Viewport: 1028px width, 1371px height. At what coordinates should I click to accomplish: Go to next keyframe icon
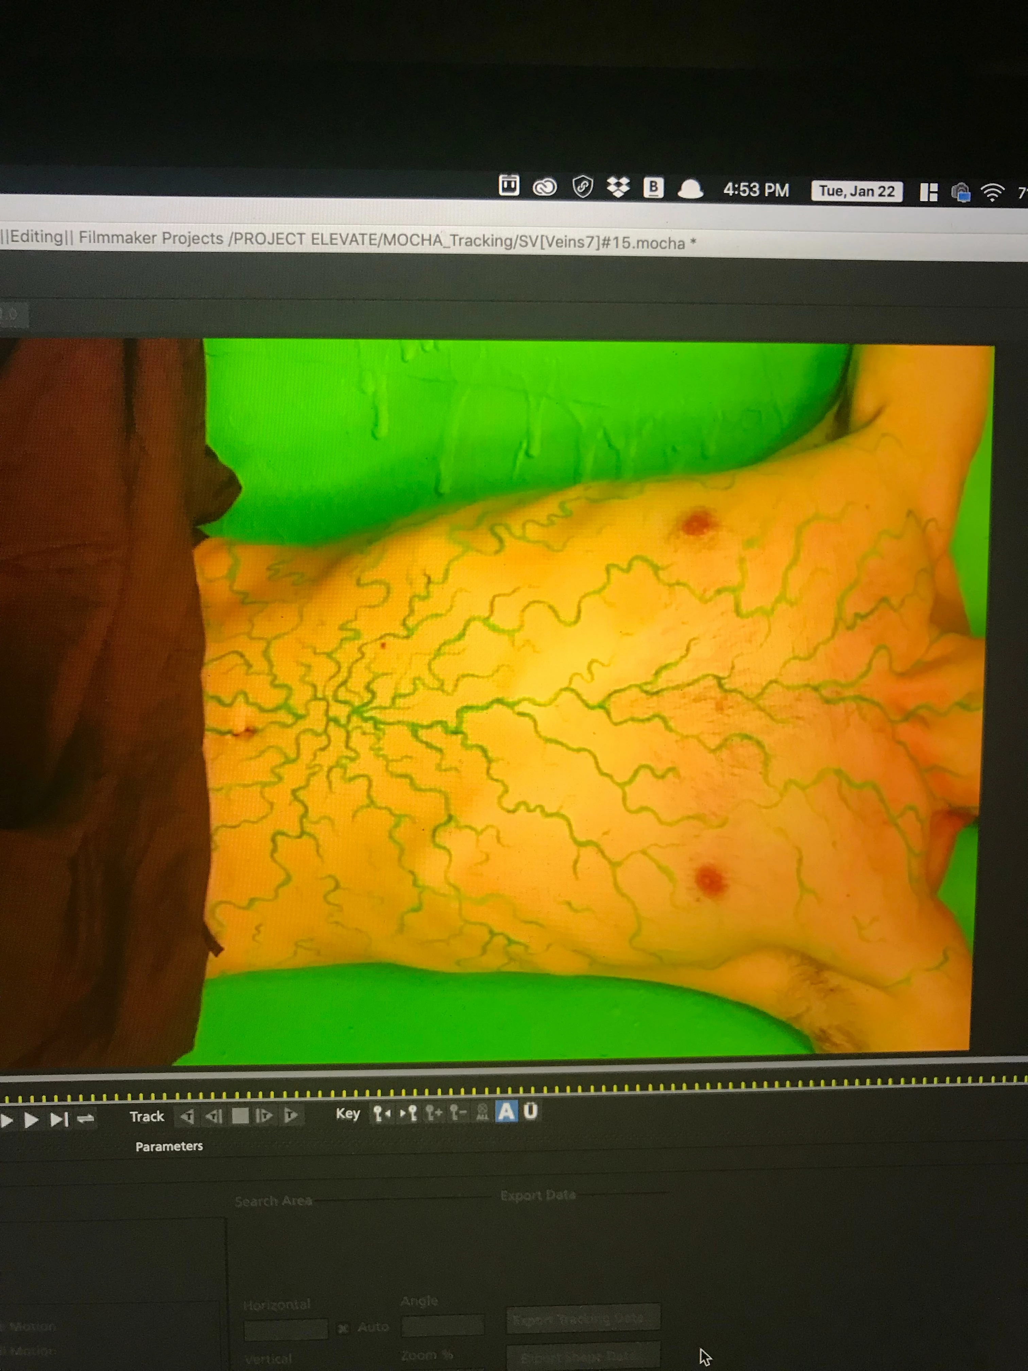pos(408,1113)
